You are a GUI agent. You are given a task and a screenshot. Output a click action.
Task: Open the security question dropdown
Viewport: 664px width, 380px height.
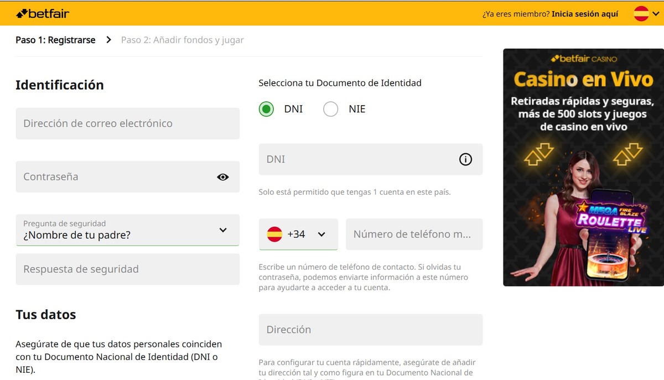pyautogui.click(x=127, y=230)
